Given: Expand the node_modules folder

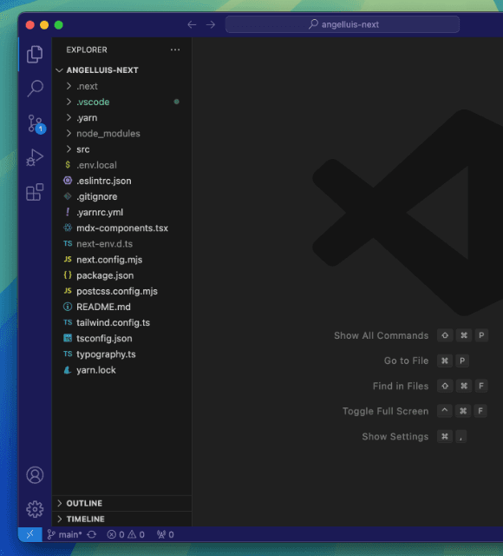Looking at the screenshot, I should (x=69, y=133).
